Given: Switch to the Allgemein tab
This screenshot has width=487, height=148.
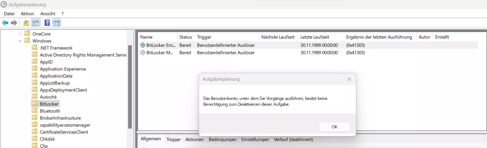Looking at the screenshot, I should (151, 139).
